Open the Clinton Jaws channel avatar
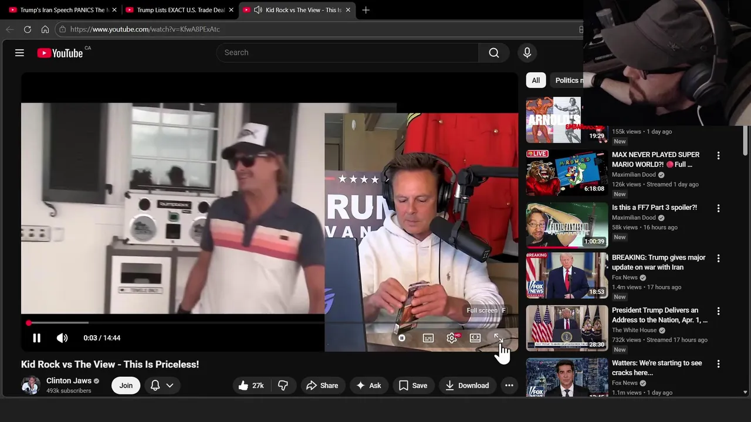 pyautogui.click(x=31, y=385)
